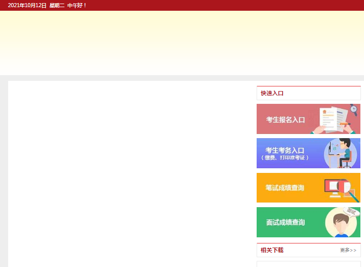
Task: Click the 中午好！ greeting text
Action: 77,5
